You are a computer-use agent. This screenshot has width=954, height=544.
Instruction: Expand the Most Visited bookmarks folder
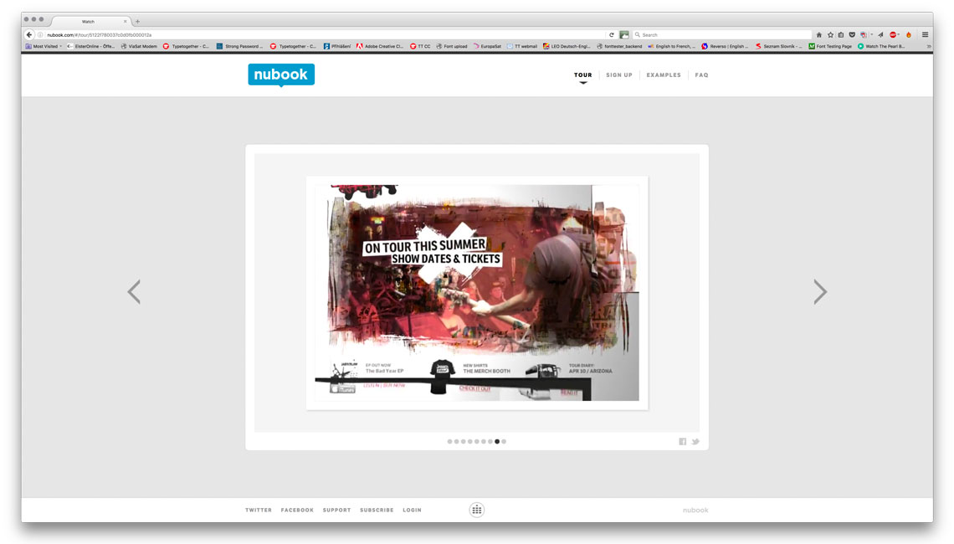pyautogui.click(x=44, y=46)
